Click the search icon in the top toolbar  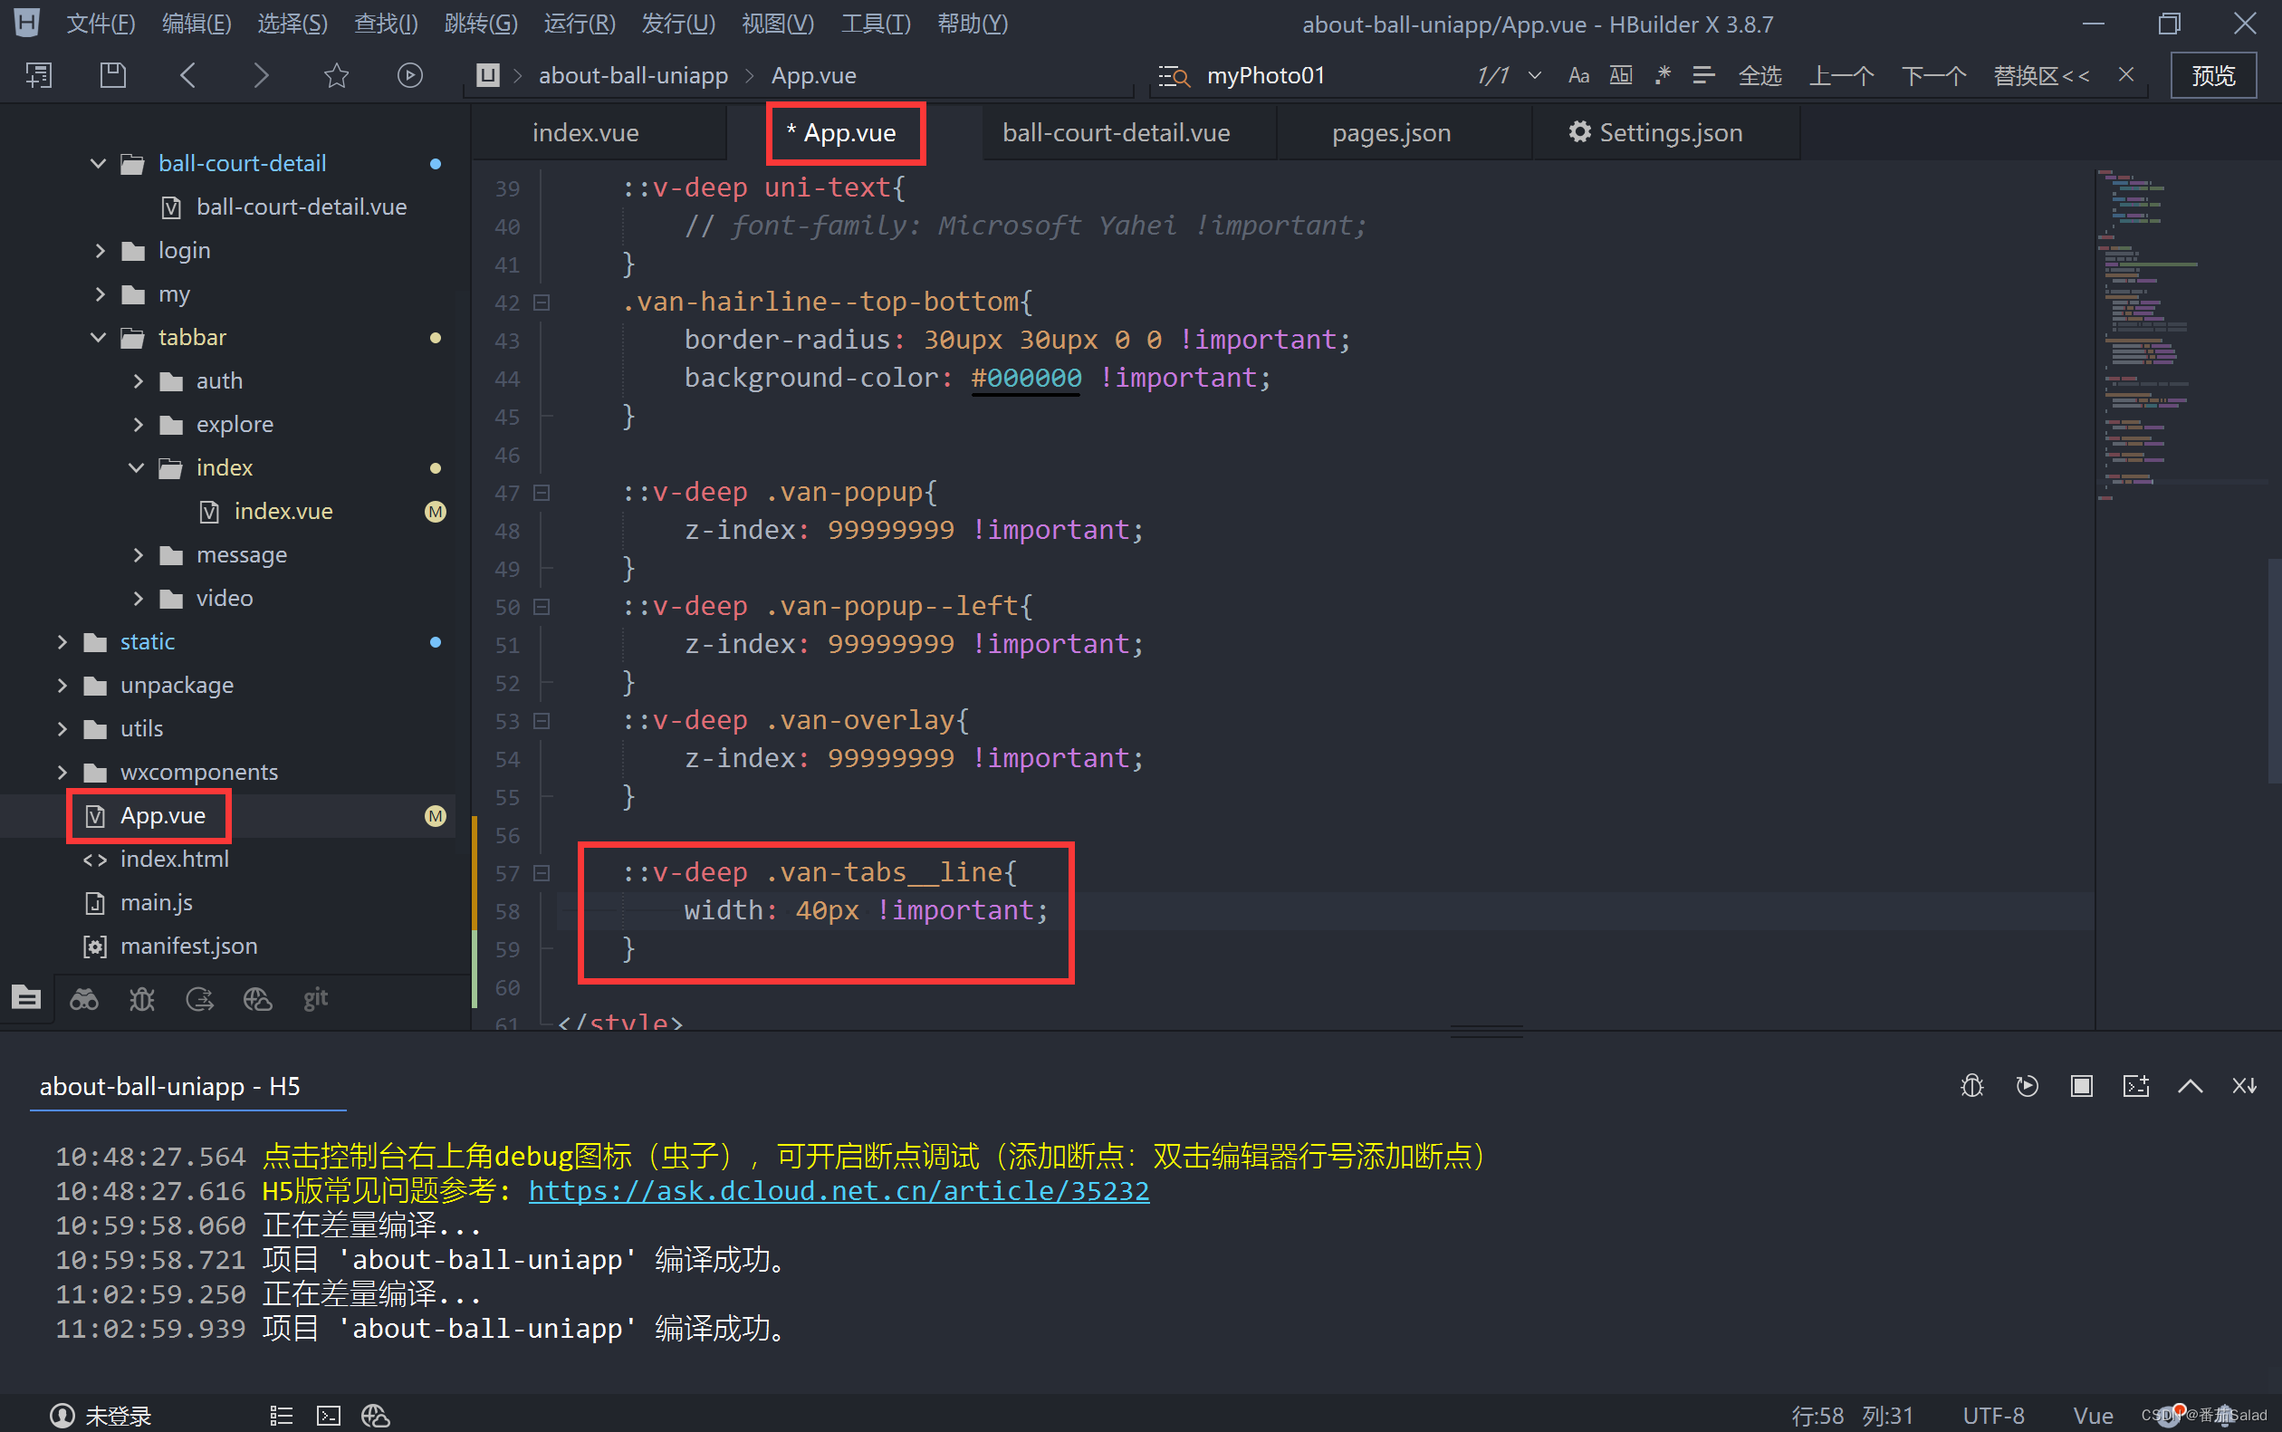tap(1175, 76)
